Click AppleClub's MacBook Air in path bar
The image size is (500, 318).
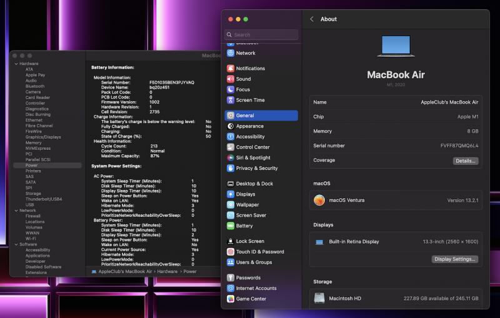pyautogui.click(x=125, y=272)
